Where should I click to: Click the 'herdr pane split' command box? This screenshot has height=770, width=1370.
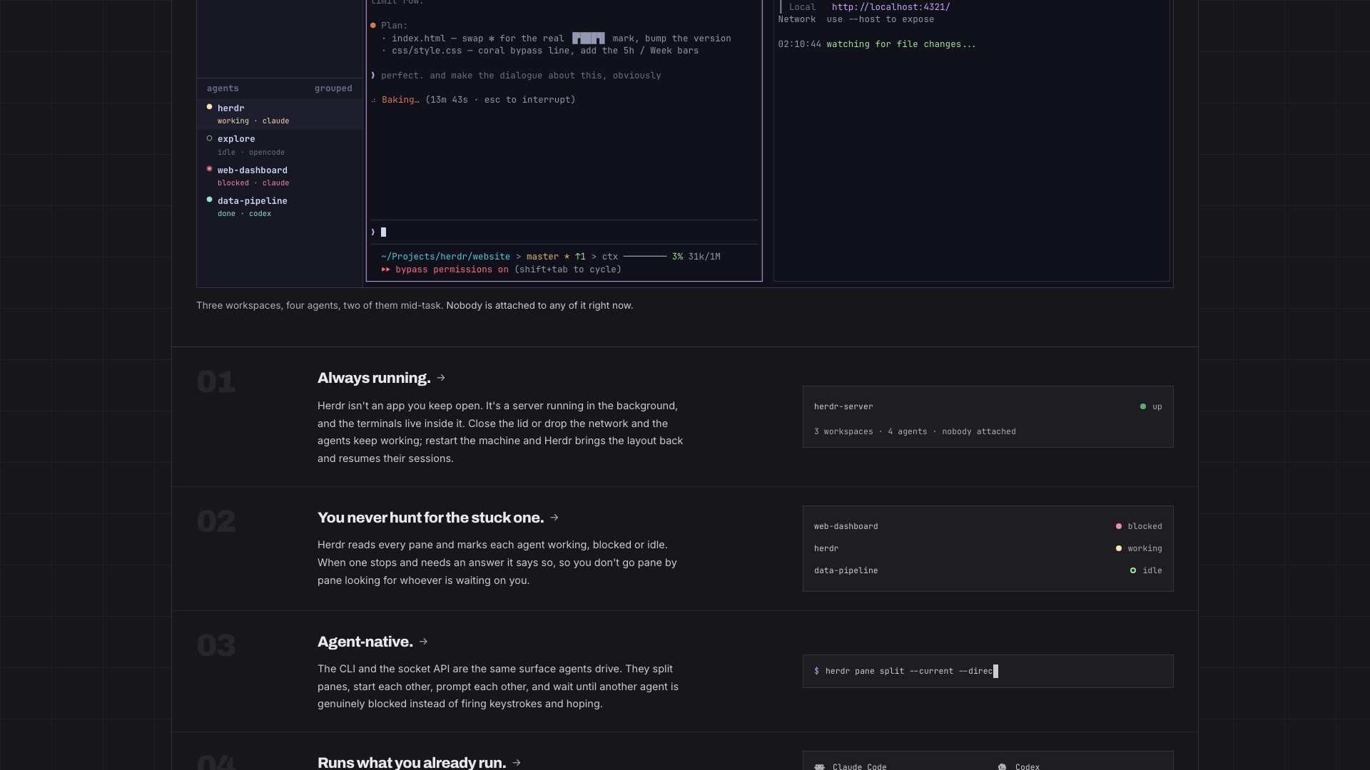988,671
